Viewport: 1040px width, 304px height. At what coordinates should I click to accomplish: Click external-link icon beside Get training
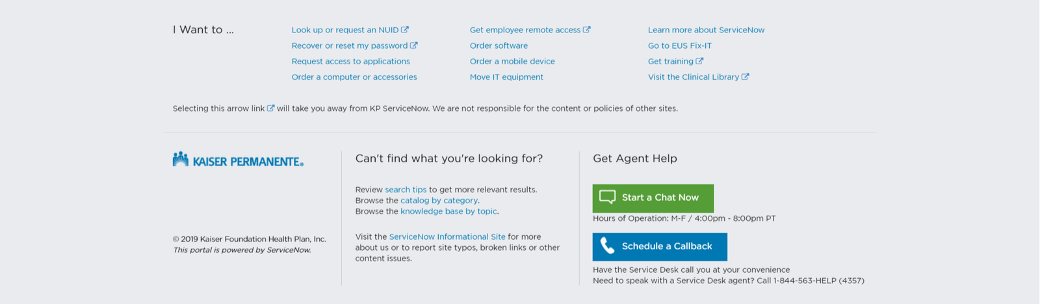point(699,61)
